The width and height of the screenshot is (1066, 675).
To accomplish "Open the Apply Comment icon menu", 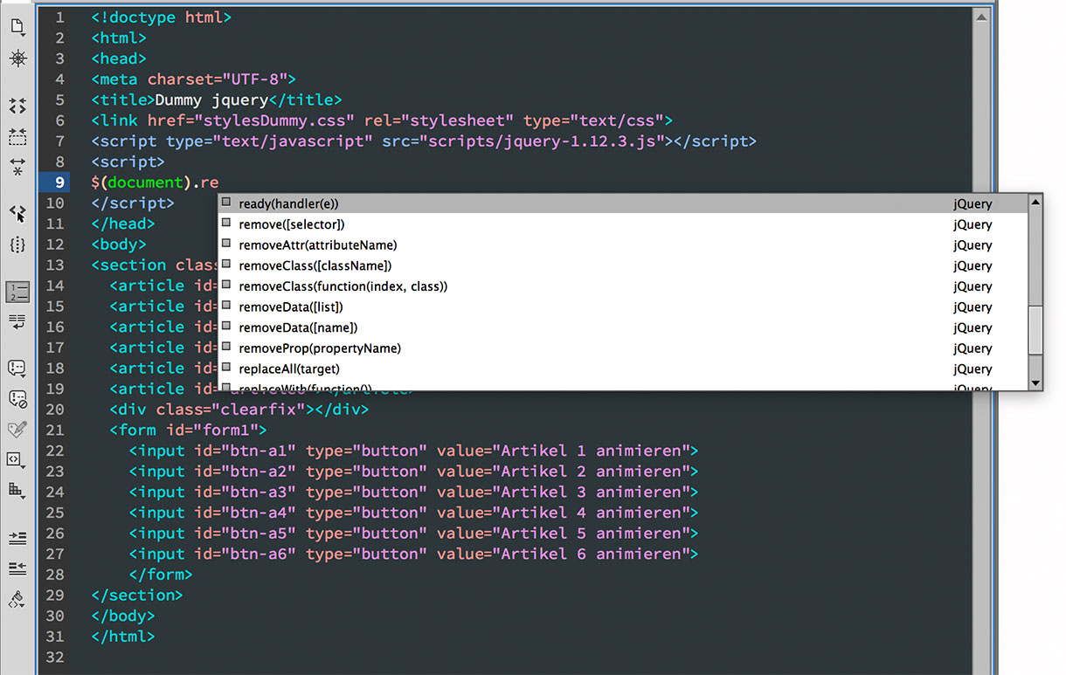I will pos(17,368).
